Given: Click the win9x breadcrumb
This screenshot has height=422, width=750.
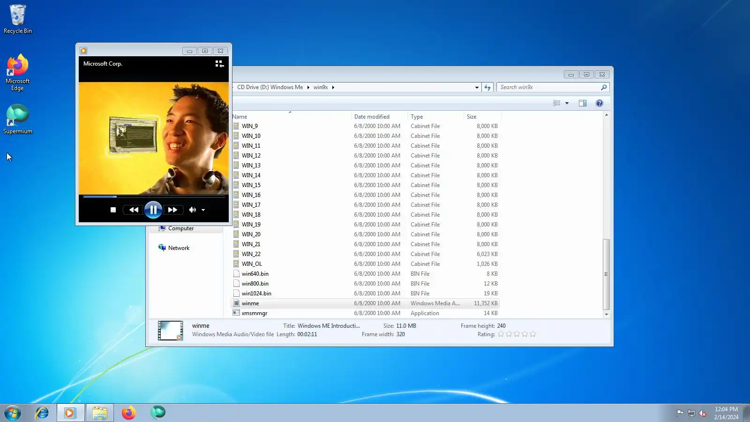Looking at the screenshot, I should 321,87.
